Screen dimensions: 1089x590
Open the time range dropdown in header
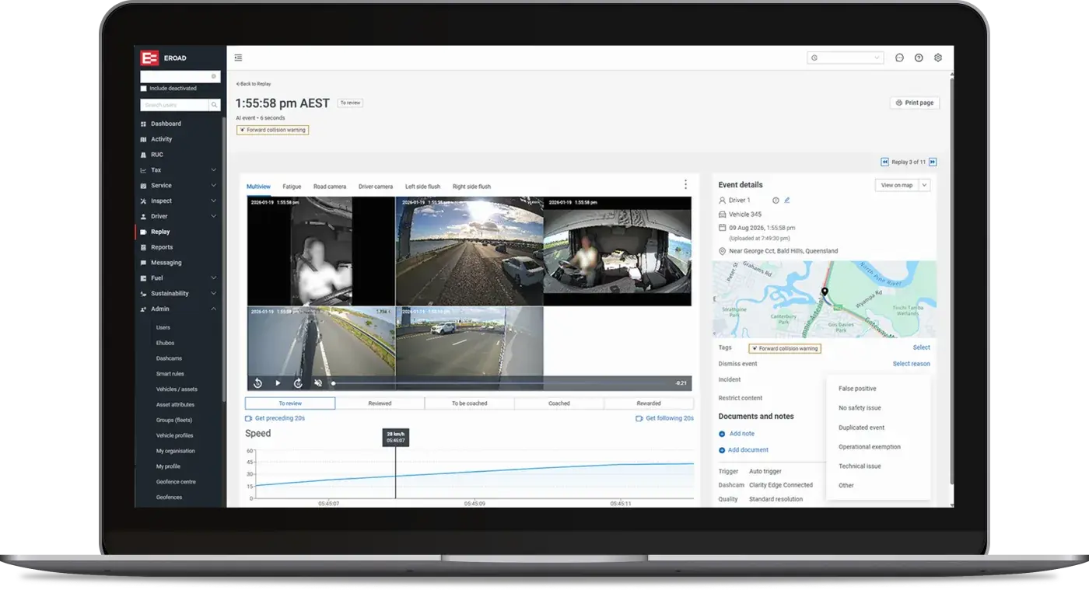(845, 58)
